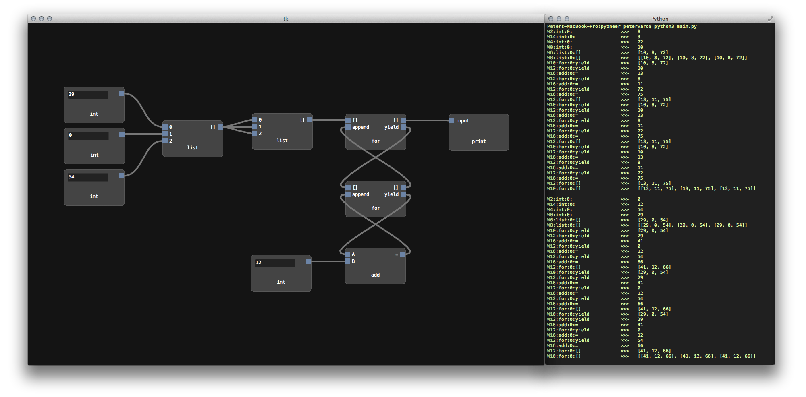Select input port 1 on the list node wired to the ints
806x397 pixels.
point(165,134)
